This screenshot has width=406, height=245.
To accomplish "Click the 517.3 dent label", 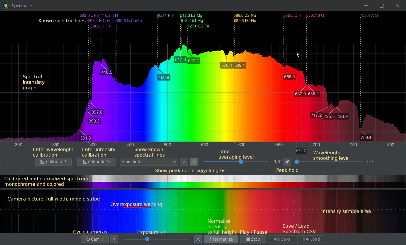I will click(x=180, y=60).
